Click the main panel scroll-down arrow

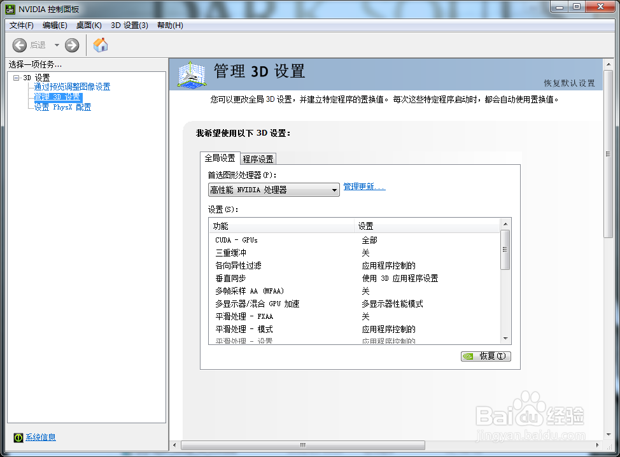608,435
